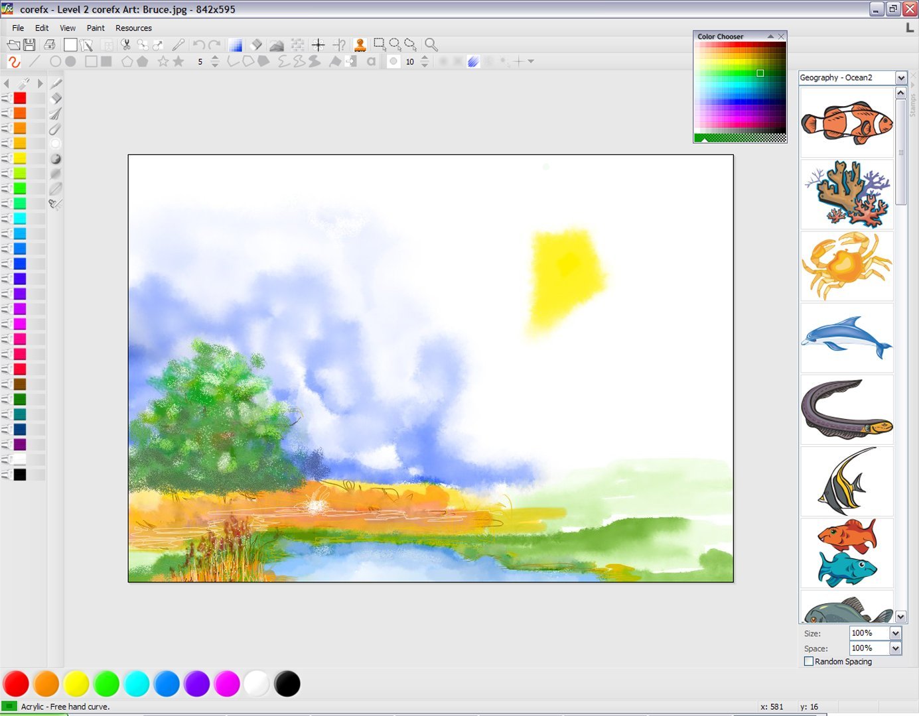This screenshot has height=716, width=919.
Task: Increase the star points value with the stepper
Action: pos(214,58)
